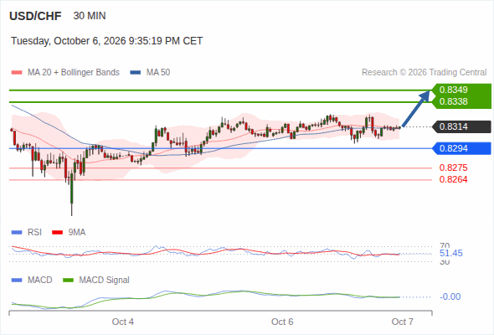Click the red 9MA legend swatch
Screen dimensions: 494x335
(57, 233)
